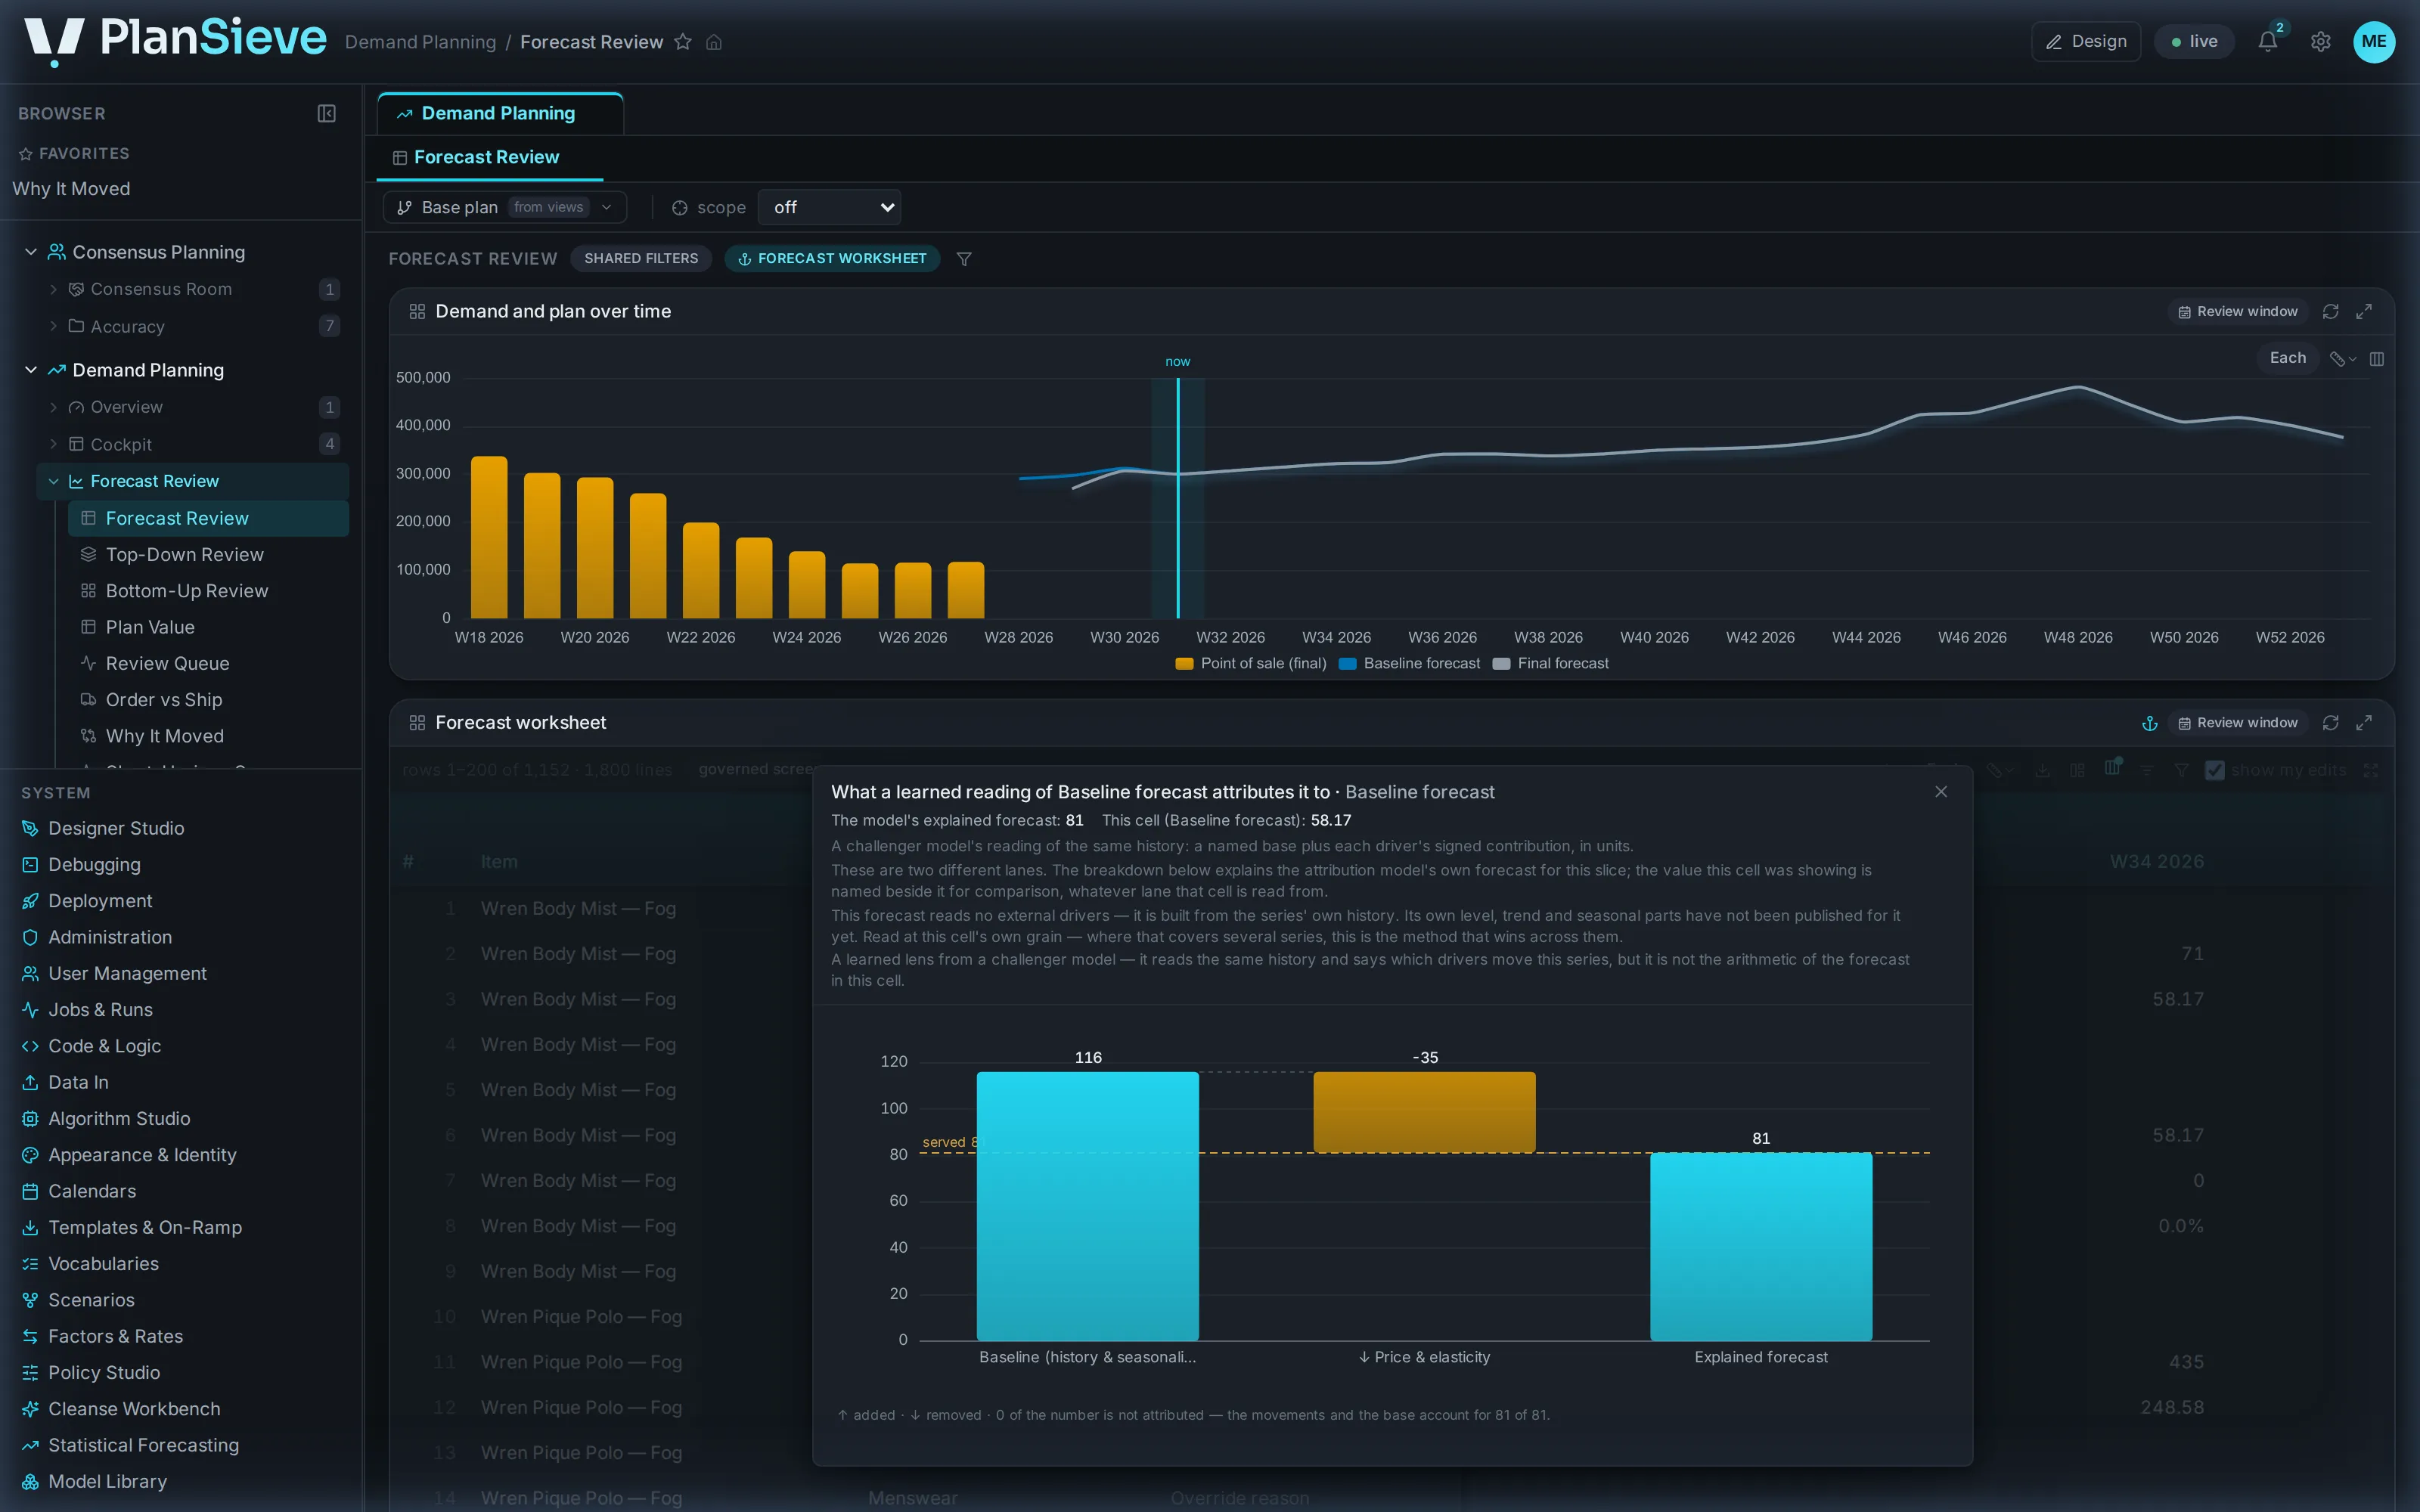Toggle the show my edits checkbox

2215,770
